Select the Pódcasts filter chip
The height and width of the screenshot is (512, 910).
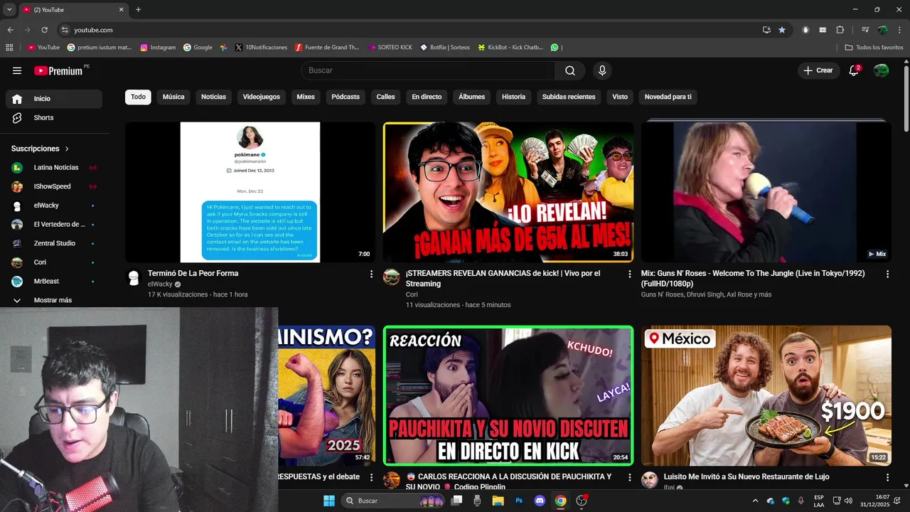point(346,97)
